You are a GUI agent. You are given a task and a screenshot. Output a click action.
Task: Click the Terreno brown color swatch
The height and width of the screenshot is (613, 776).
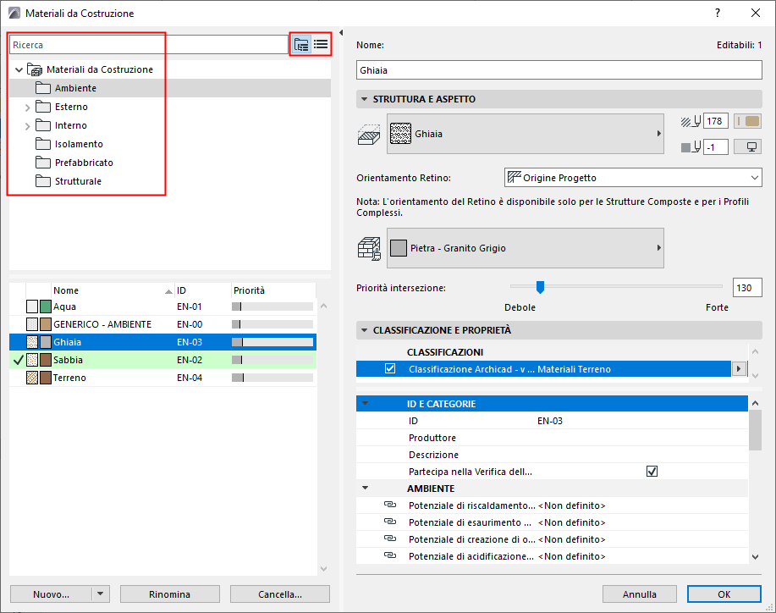click(x=46, y=378)
